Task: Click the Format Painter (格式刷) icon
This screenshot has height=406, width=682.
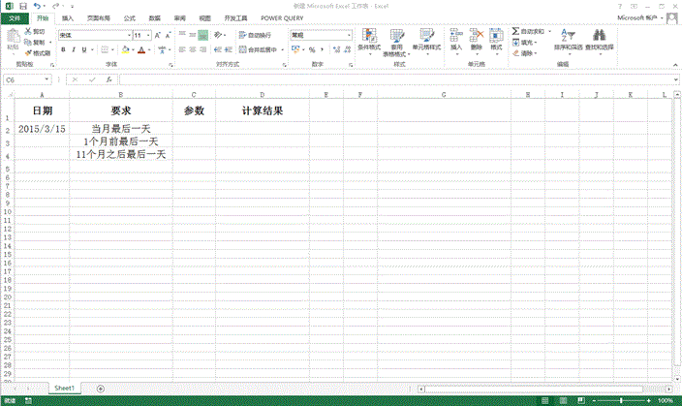Action: pyautogui.click(x=28, y=53)
